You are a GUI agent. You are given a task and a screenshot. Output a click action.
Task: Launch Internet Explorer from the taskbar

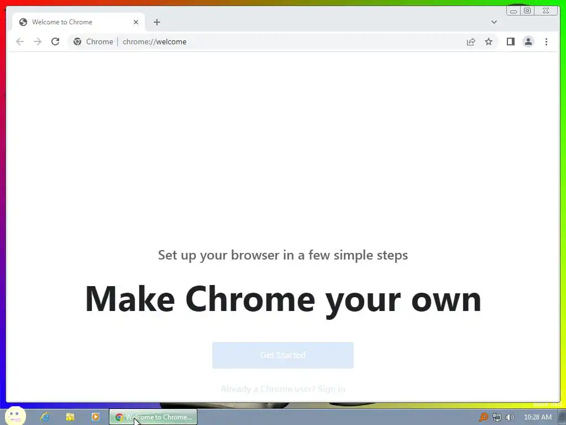(x=45, y=417)
